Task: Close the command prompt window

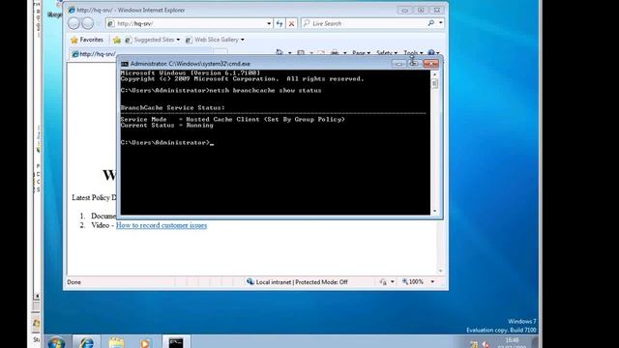Action: point(430,64)
